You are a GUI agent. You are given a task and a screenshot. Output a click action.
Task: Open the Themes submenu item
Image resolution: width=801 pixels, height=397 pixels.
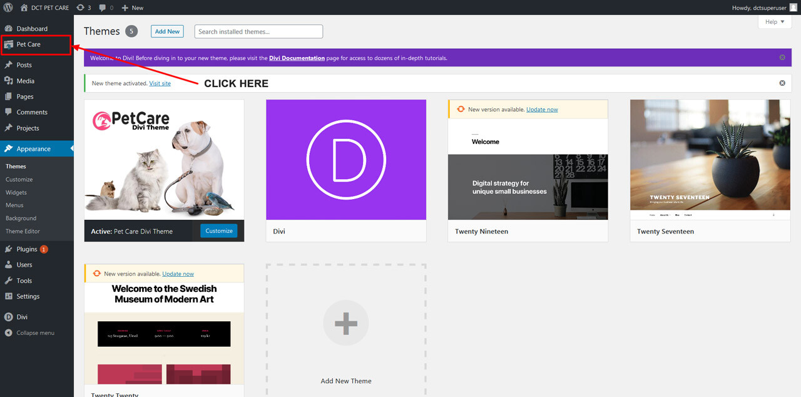[x=16, y=167]
